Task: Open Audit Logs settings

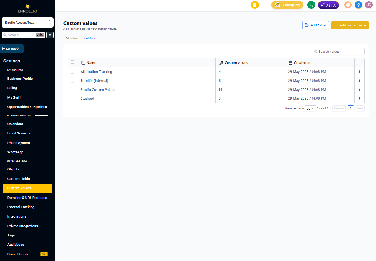Action: click(16, 245)
